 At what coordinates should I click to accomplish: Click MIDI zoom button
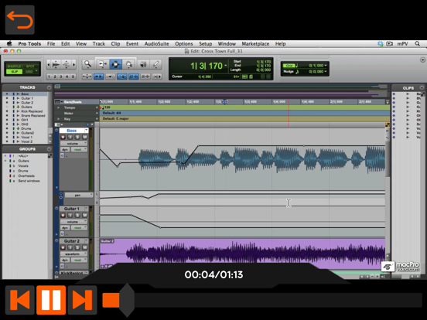point(67,64)
